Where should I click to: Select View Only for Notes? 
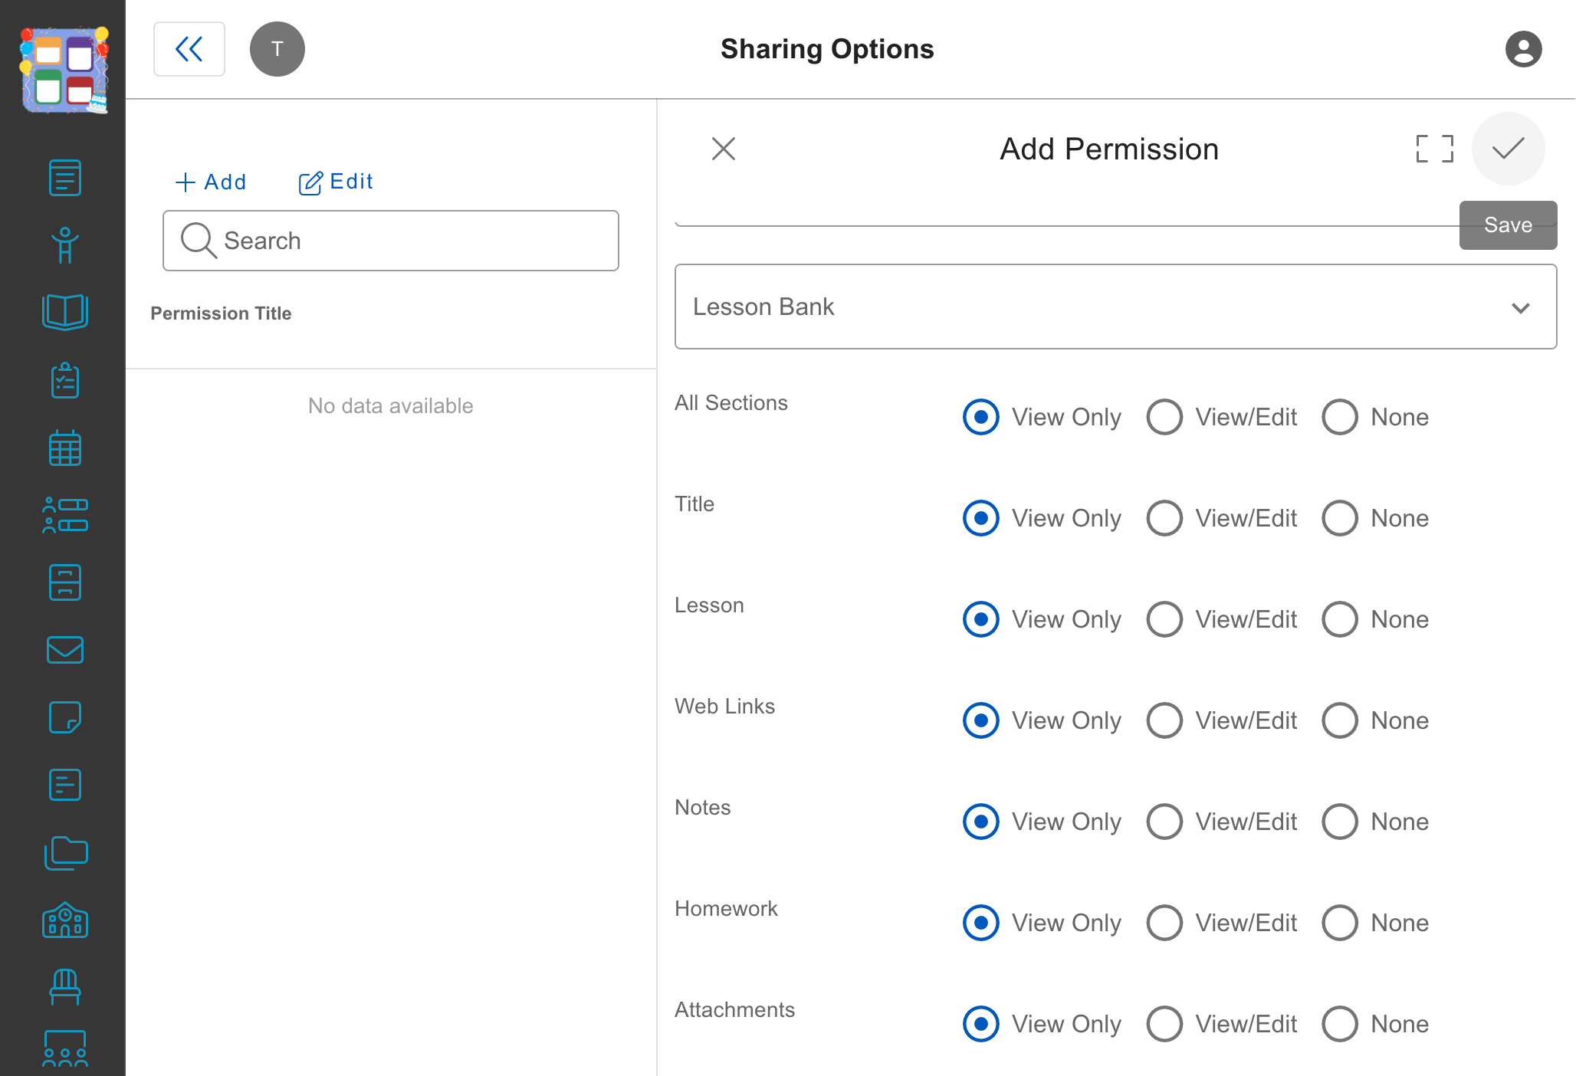tap(981, 822)
